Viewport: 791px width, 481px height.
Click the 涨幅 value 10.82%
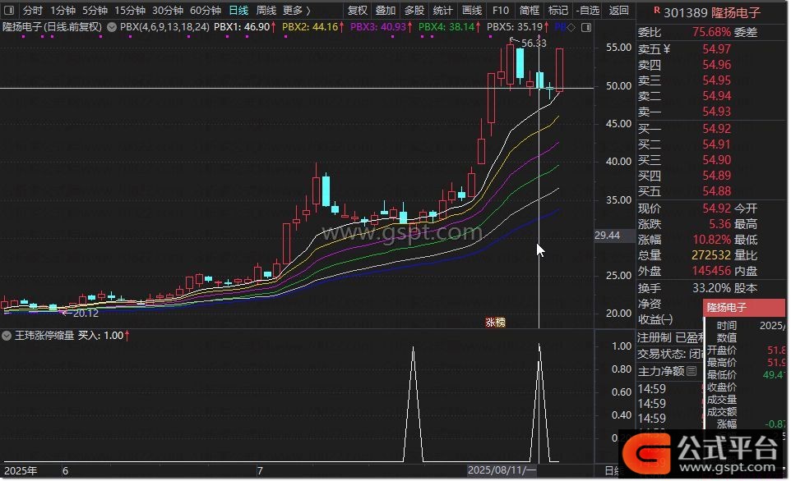pyautogui.click(x=711, y=239)
